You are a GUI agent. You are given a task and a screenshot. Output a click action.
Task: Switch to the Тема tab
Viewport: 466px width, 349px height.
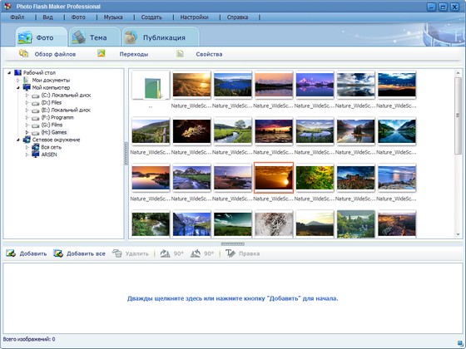[95, 37]
